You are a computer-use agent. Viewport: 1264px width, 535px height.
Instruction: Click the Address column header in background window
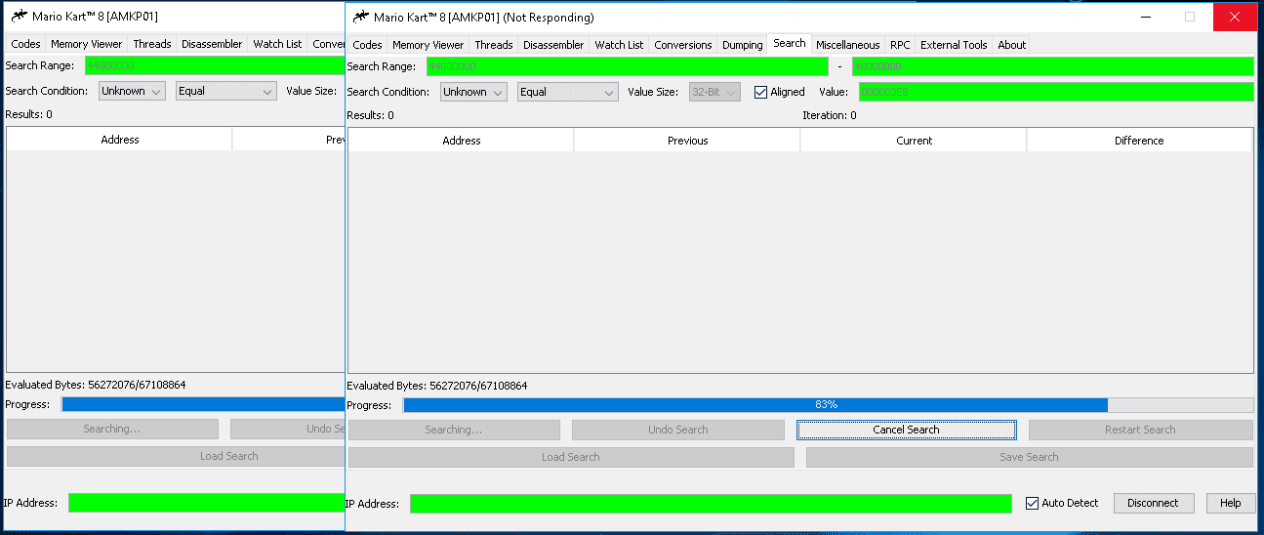pos(120,140)
